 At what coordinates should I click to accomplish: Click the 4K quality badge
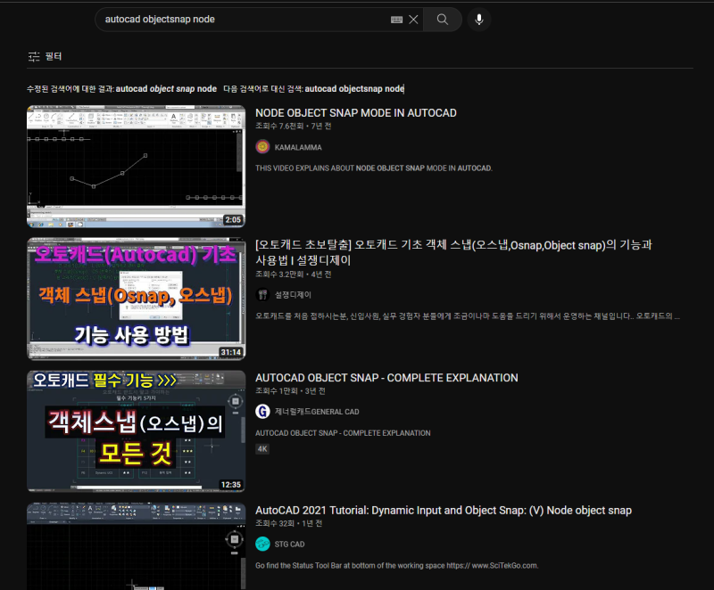pos(262,449)
